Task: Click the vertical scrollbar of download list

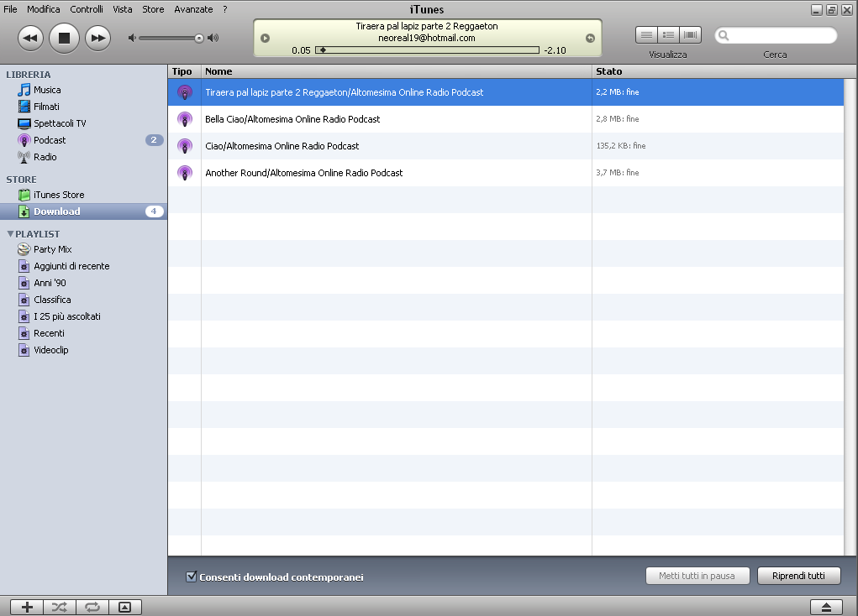Action: coord(850,317)
